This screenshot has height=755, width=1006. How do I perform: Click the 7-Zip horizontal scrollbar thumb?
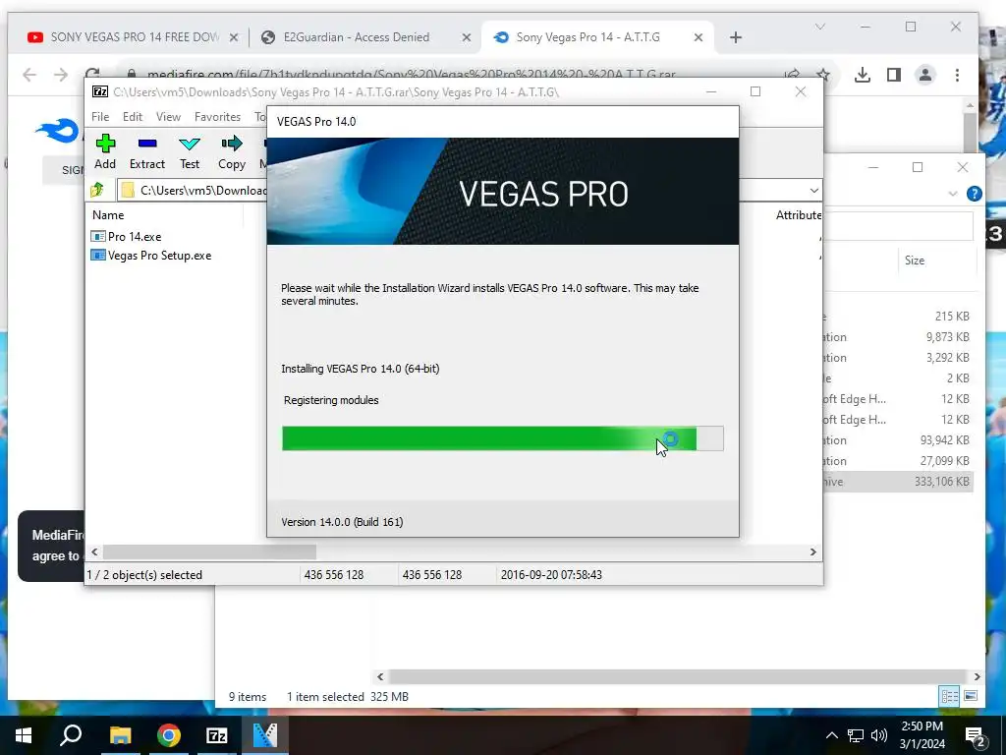point(210,552)
